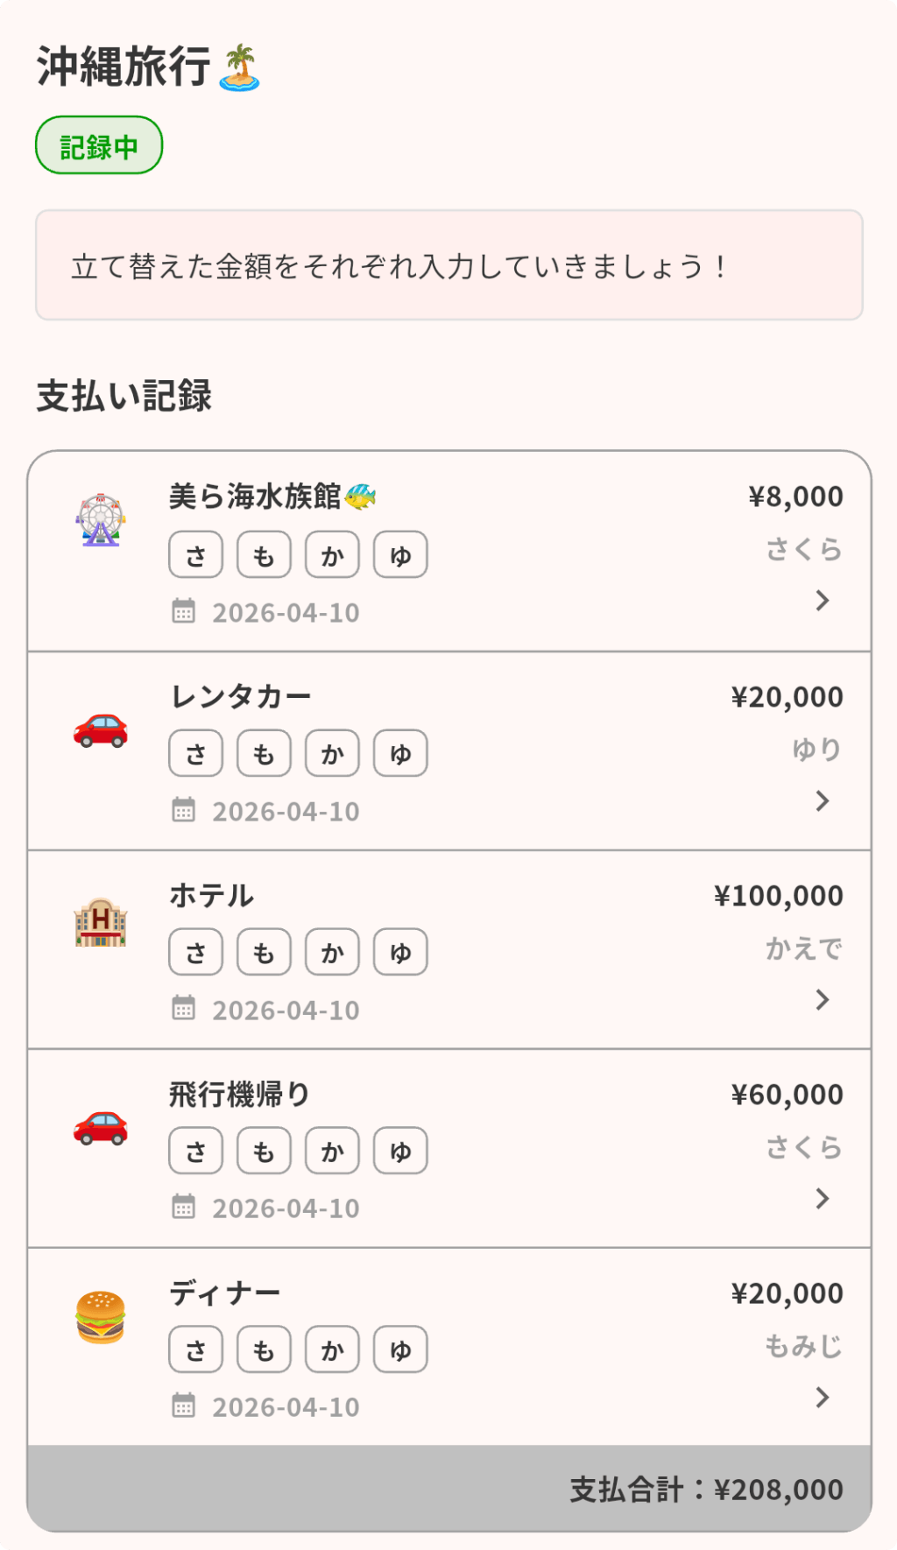Expand the 美ら海水族館 payment with its chevron
Screen dimensions: 897x1550
coord(822,601)
